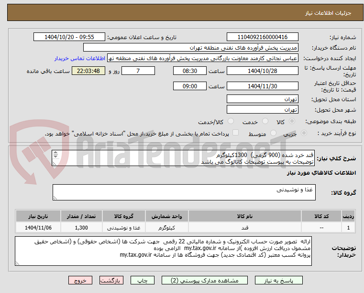Click the buyer organization name field
The width and height of the screenshot is (364, 293).
(x=190, y=48)
